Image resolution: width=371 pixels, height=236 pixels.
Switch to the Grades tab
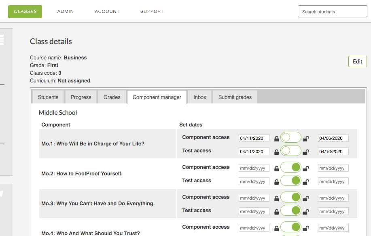(112, 97)
